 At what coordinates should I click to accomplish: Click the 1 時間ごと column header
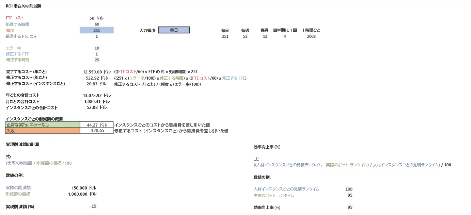click(311, 30)
